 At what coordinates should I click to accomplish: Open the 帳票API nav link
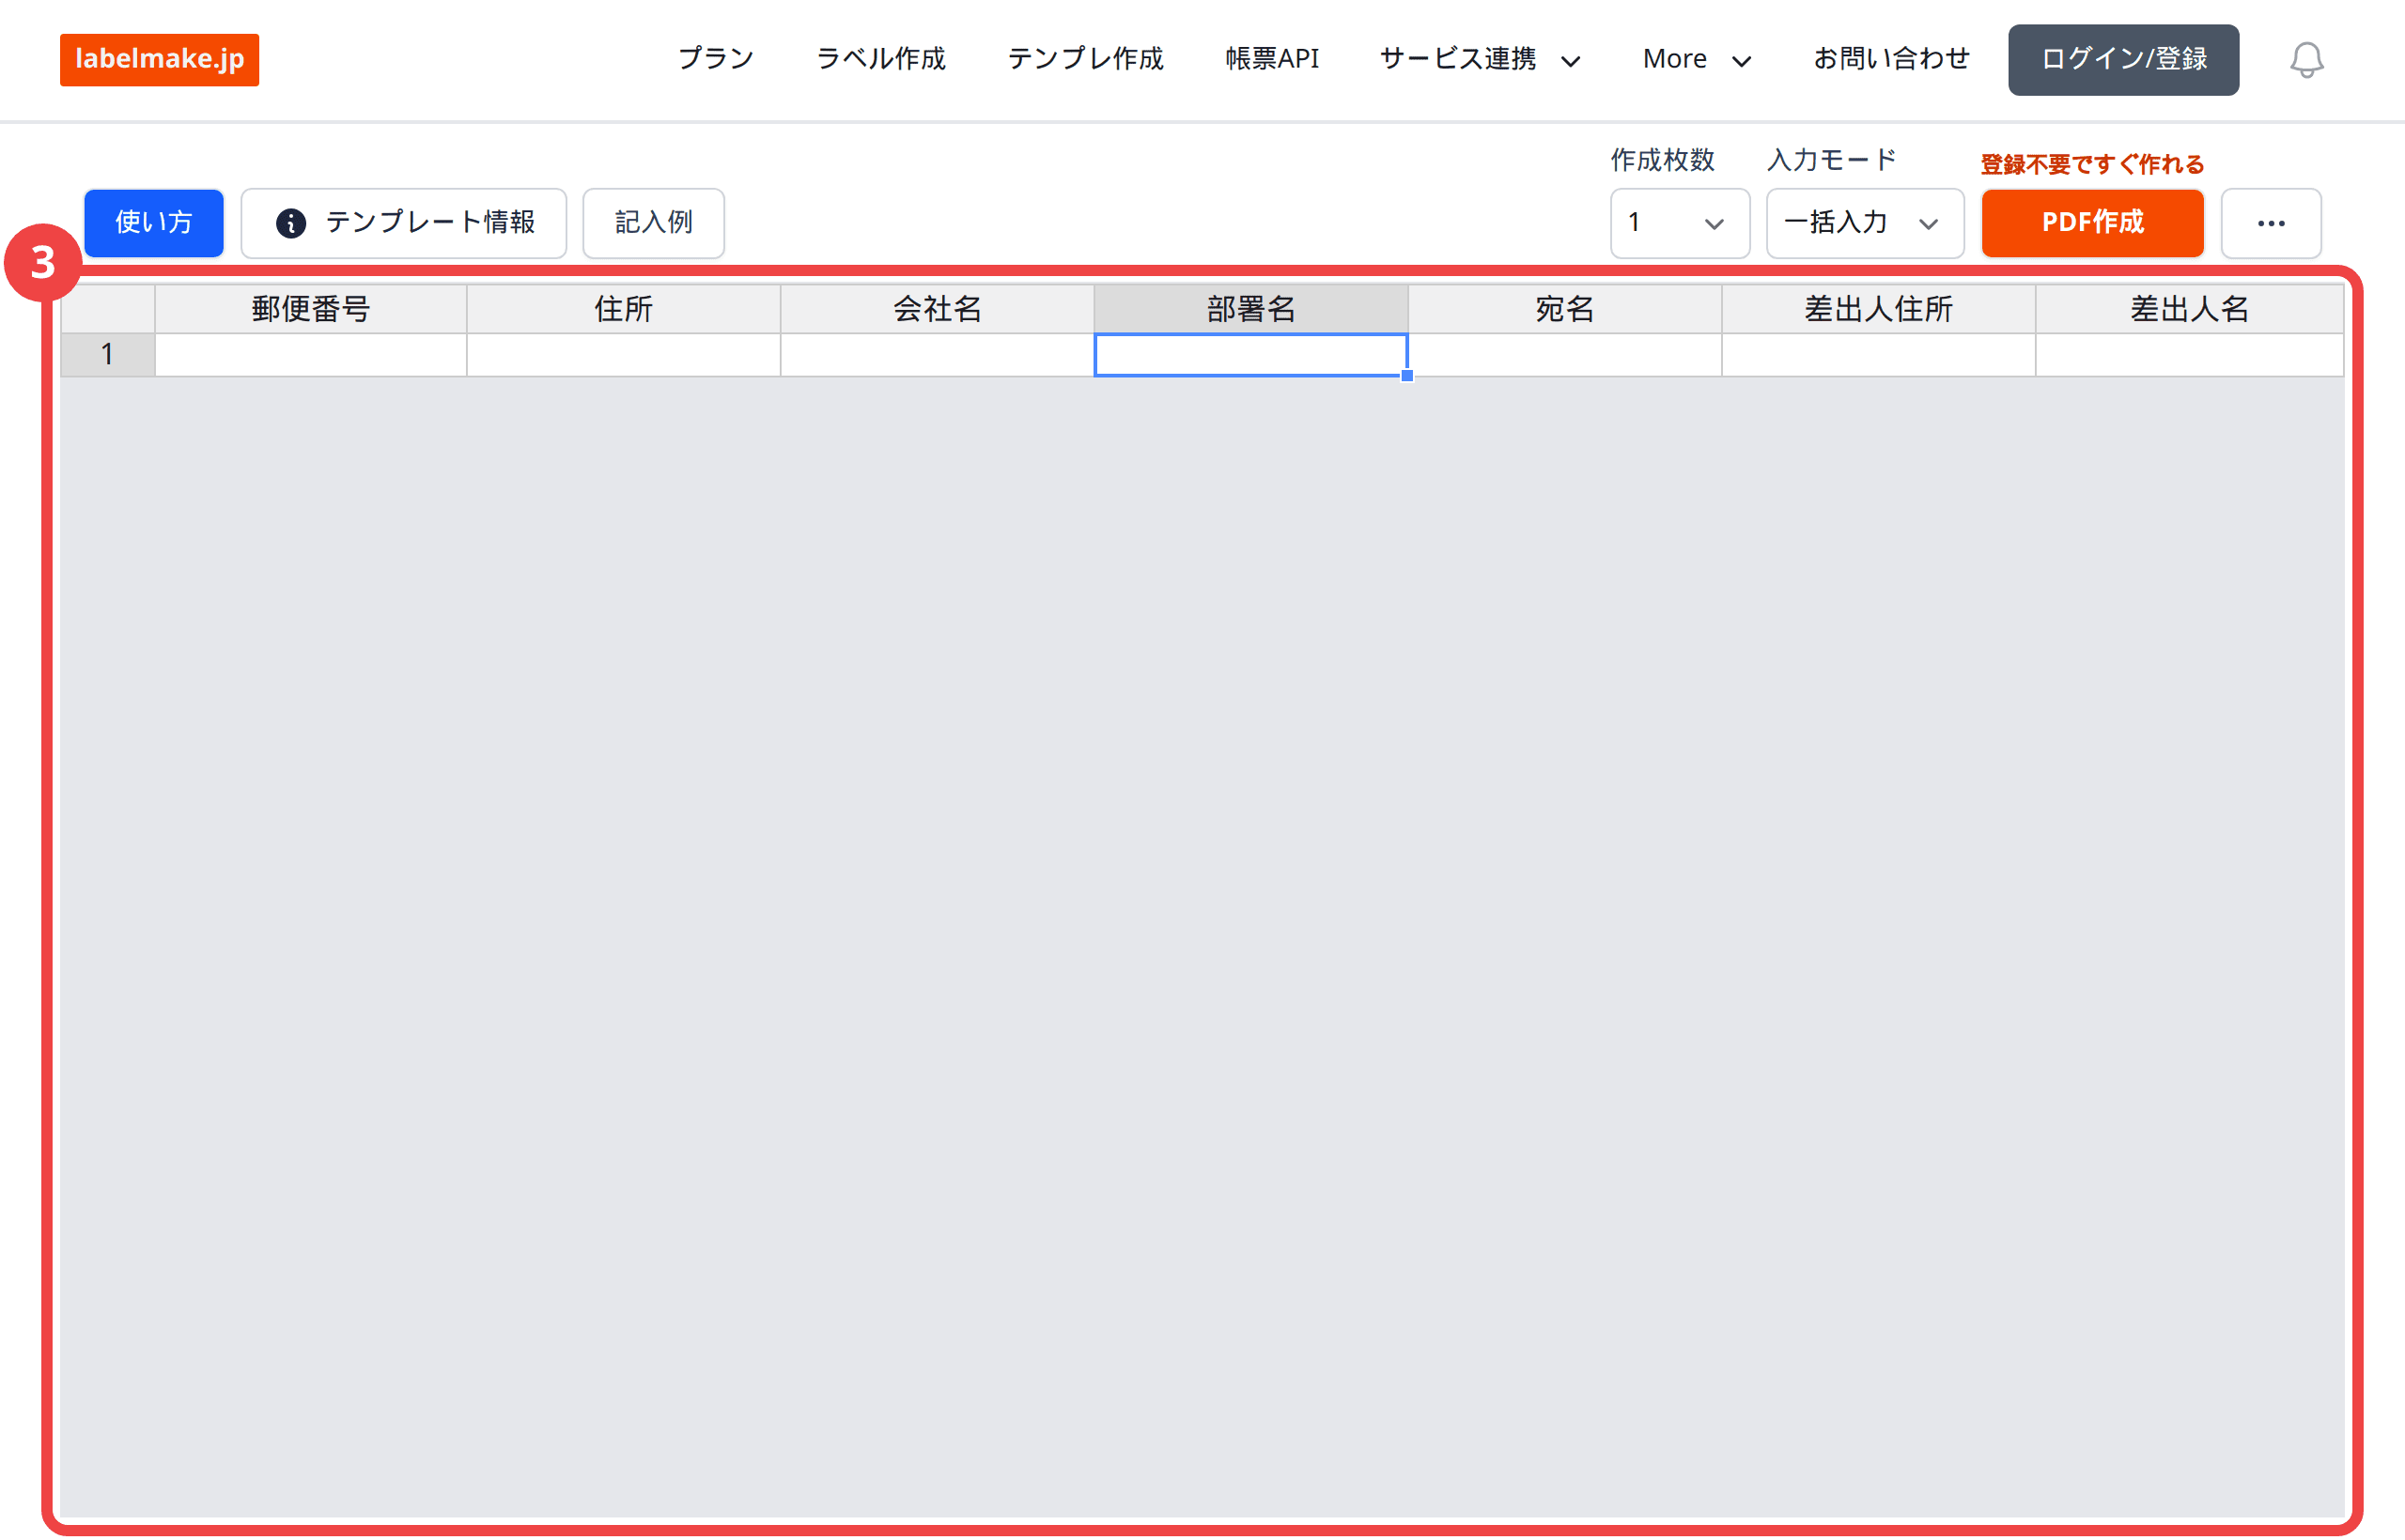click(1271, 59)
